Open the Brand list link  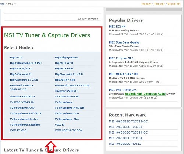tap(174, 4)
